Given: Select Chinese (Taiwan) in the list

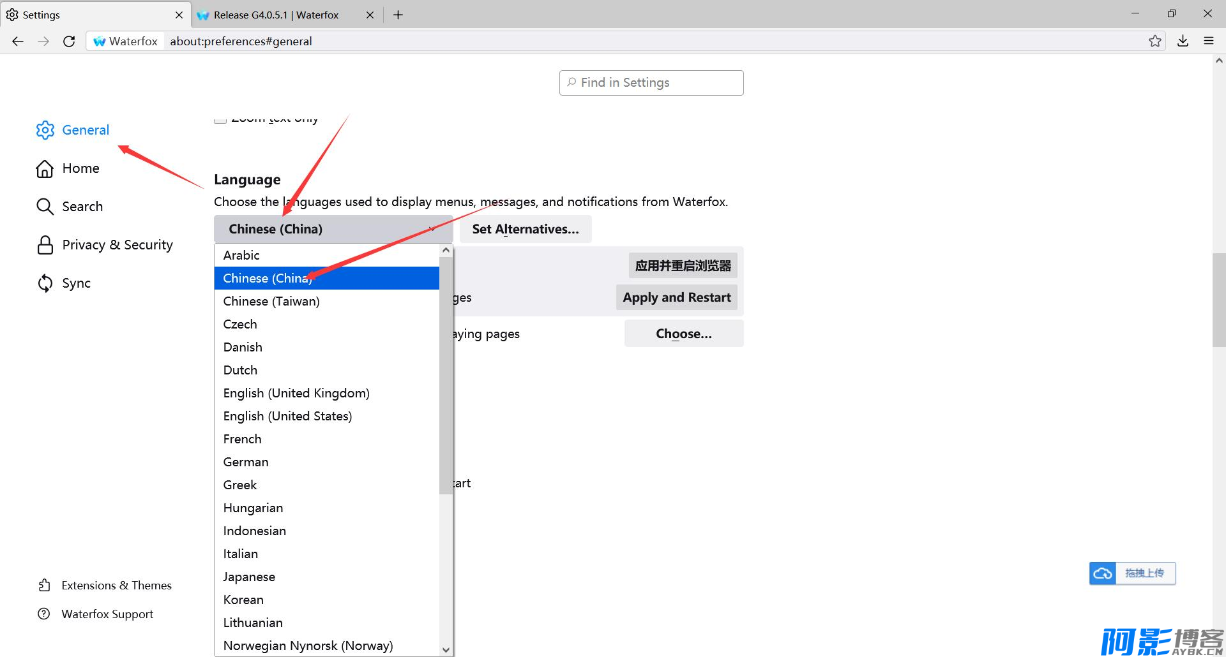Looking at the screenshot, I should [327, 301].
